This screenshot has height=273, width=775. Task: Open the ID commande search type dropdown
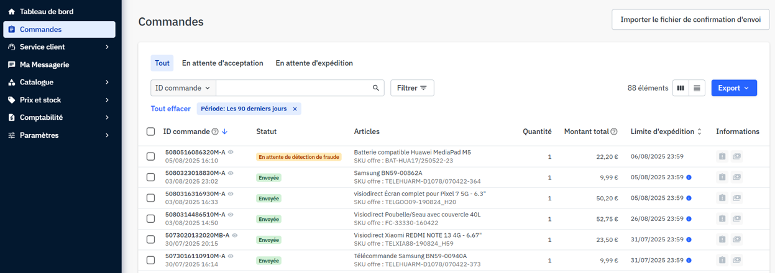point(183,88)
